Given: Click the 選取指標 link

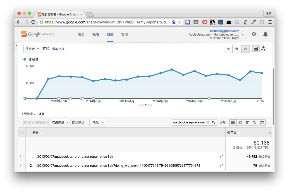Looking at the screenshot, I should (x=58, y=49).
